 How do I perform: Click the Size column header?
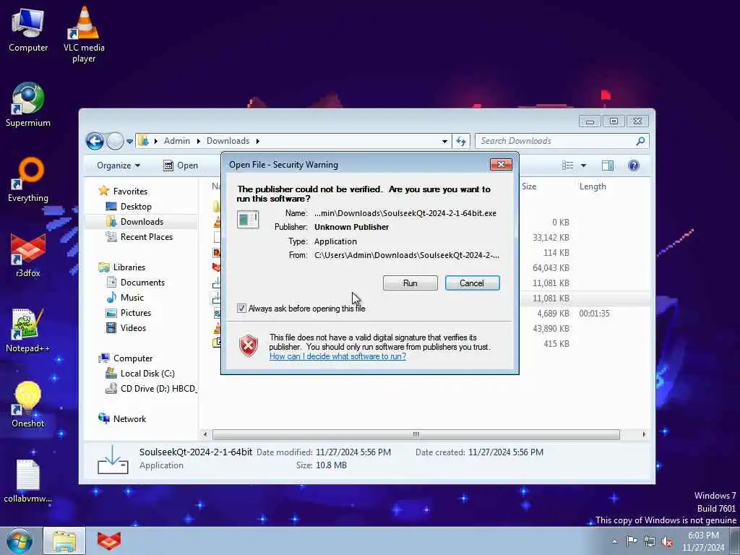point(529,186)
